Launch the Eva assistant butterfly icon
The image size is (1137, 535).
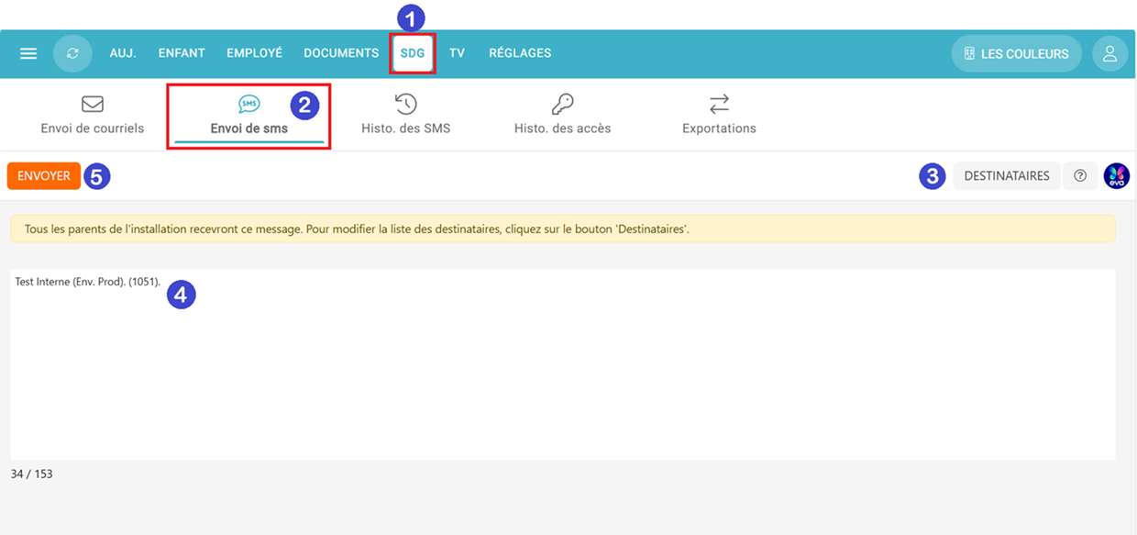click(x=1116, y=176)
